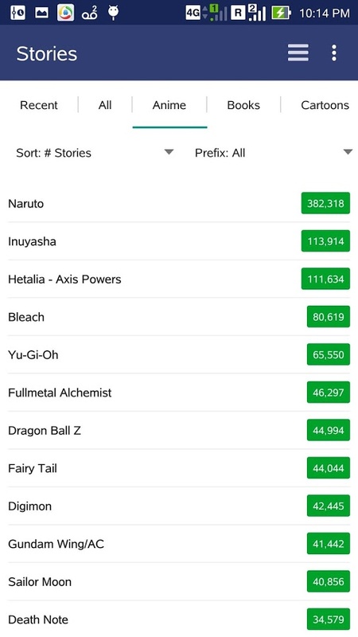Tap the picture notification icon
This screenshot has width=358, height=637.
pyautogui.click(x=42, y=13)
